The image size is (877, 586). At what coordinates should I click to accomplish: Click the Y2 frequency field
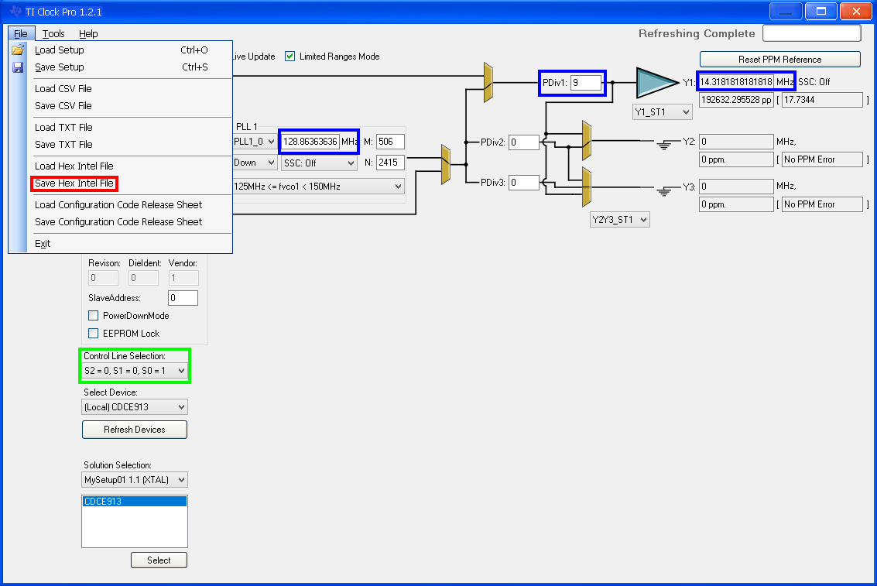coord(736,142)
